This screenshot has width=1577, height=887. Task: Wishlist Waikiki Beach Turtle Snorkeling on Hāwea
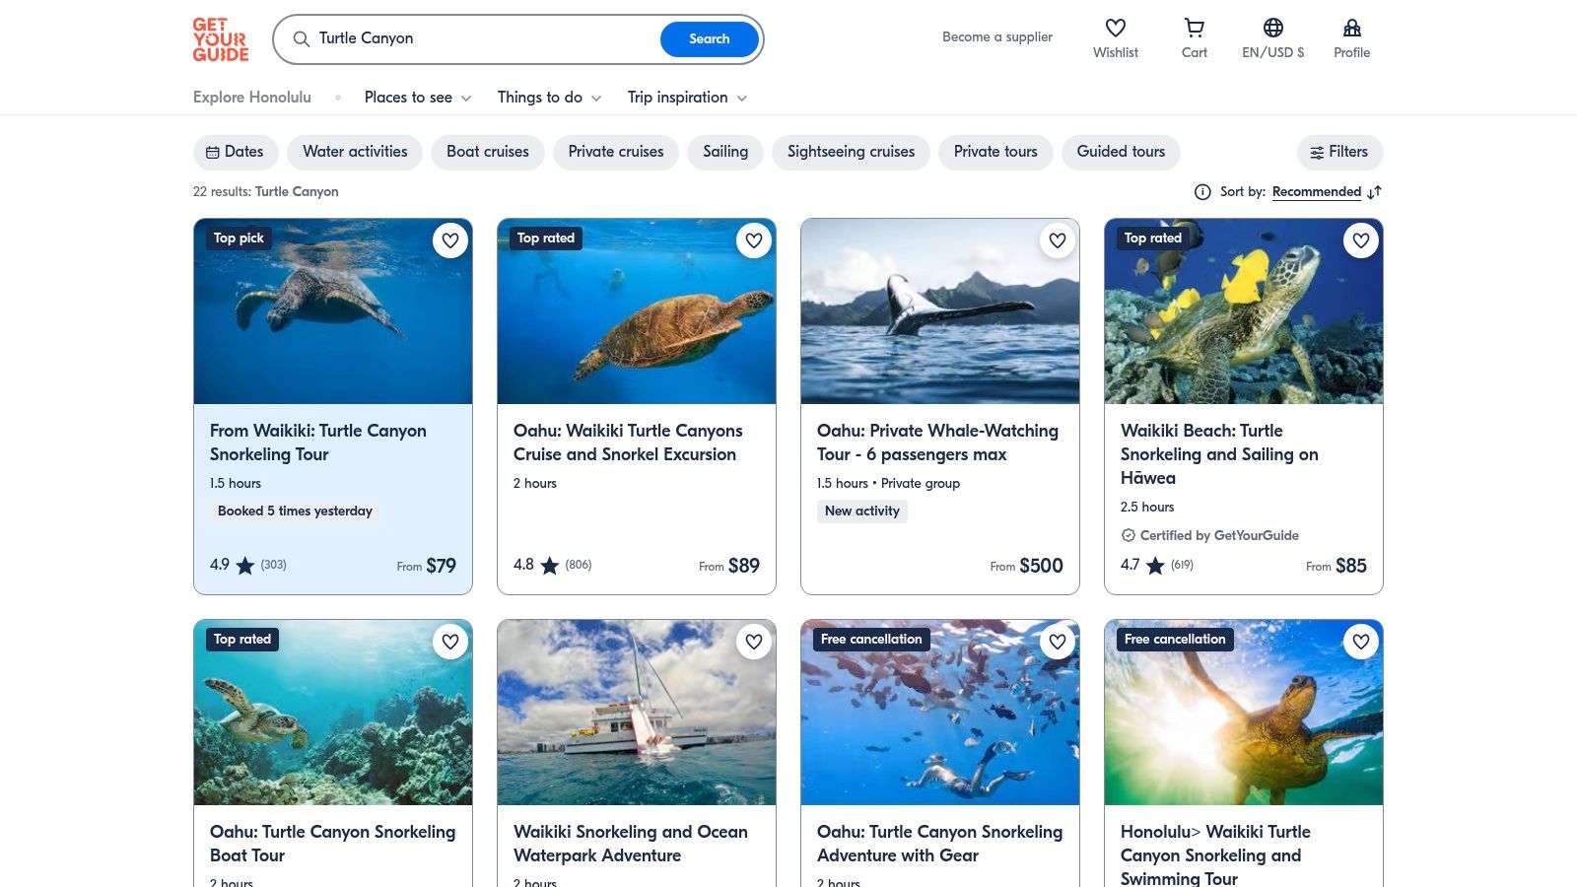tap(1361, 240)
